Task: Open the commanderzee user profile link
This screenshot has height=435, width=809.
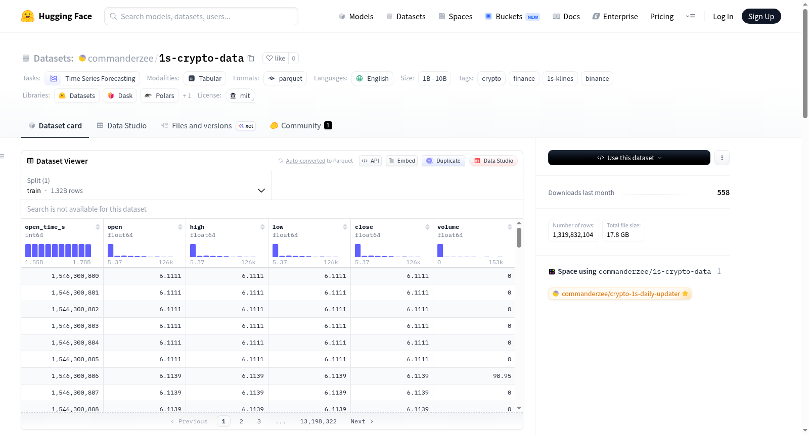Action: pyautogui.click(x=120, y=59)
